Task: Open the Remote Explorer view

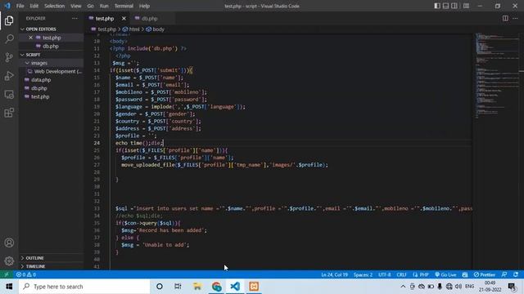Action: [9, 95]
